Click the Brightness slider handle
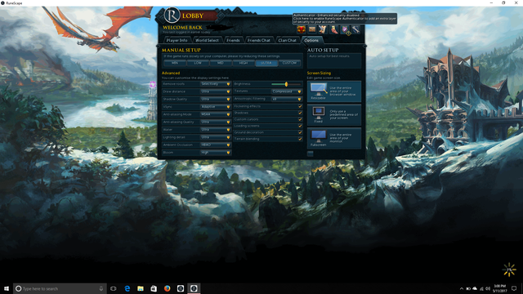523x294 pixels. [x=286, y=84]
